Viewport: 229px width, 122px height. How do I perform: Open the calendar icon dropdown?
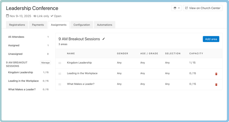[x=176, y=8]
